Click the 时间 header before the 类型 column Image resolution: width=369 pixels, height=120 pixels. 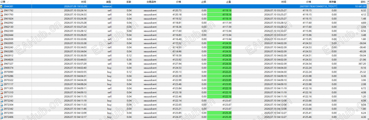click(x=84, y=2)
